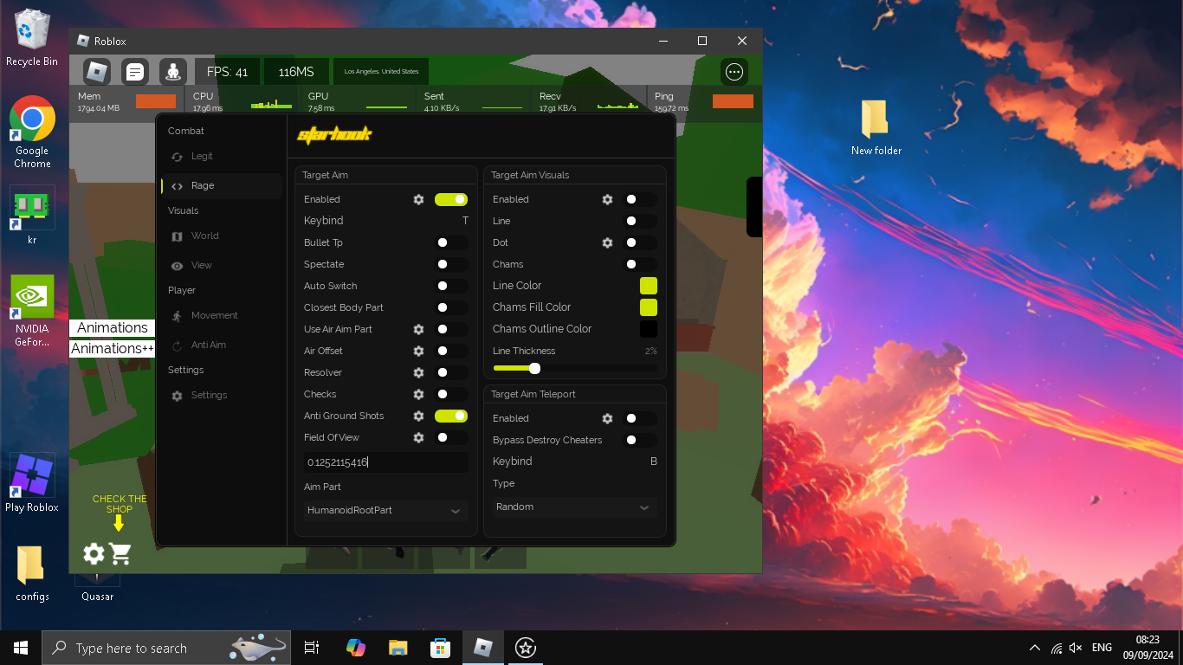Open Google Chrome desktop shortcut

(x=32, y=132)
